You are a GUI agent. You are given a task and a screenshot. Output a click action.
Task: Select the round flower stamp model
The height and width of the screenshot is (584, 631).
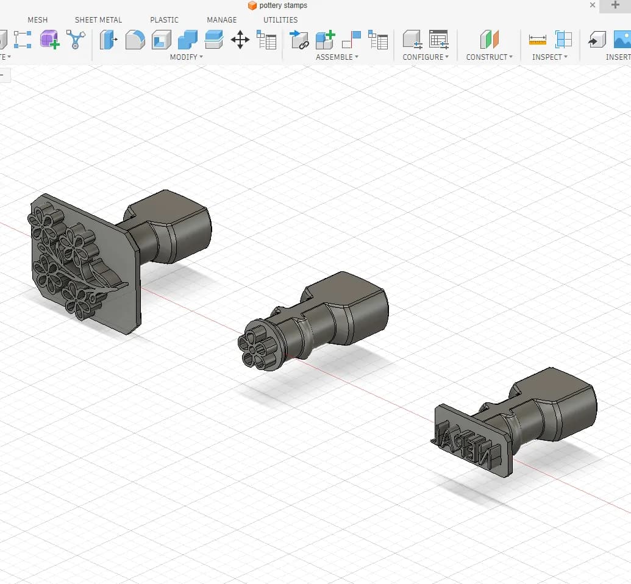(313, 321)
